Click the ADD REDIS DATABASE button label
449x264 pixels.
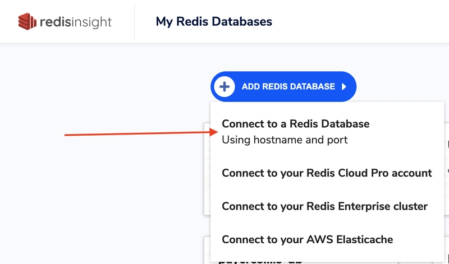click(x=288, y=87)
